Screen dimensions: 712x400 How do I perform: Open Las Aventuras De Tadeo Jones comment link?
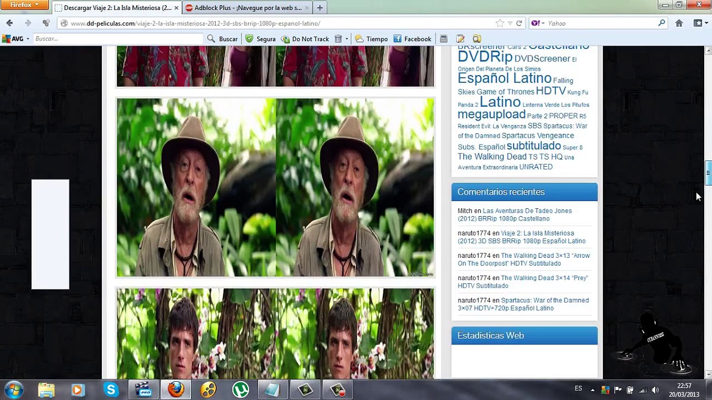515,214
